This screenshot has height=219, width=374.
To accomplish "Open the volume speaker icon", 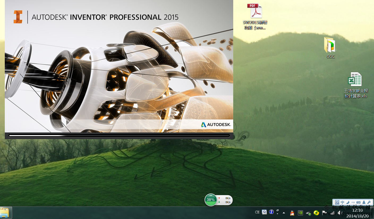I will (340, 213).
